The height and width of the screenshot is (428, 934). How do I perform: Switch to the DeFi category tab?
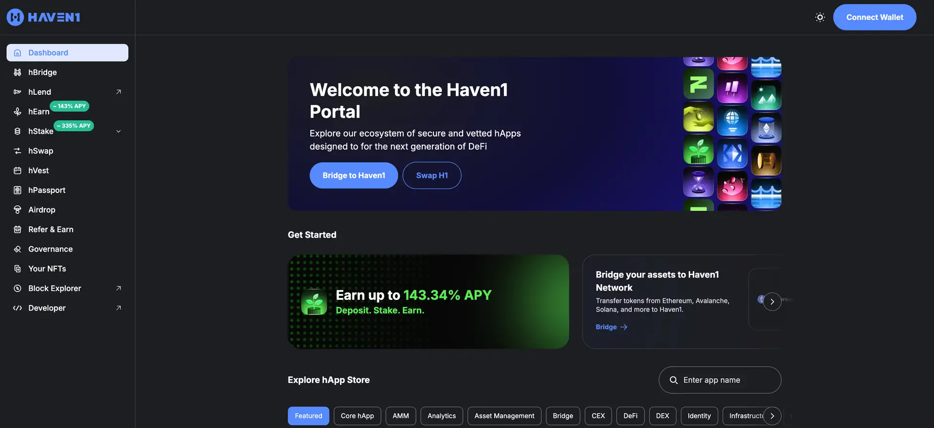[x=630, y=416]
